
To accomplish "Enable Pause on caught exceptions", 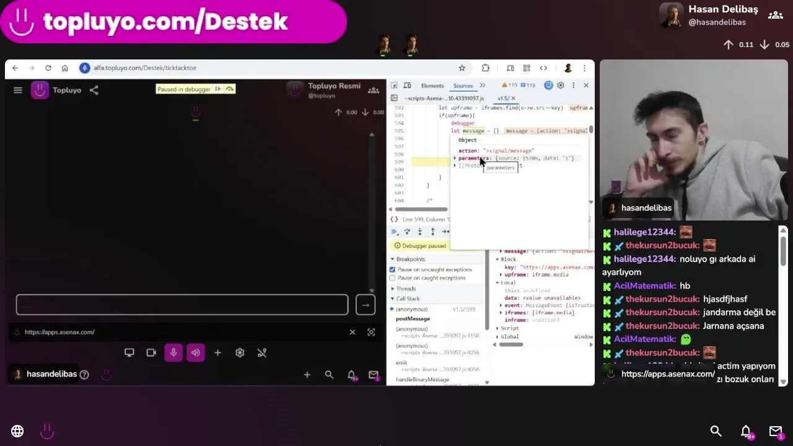I will (392, 278).
